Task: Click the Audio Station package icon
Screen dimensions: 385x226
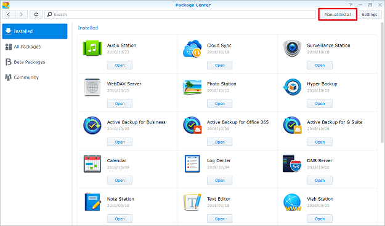Action: point(92,49)
